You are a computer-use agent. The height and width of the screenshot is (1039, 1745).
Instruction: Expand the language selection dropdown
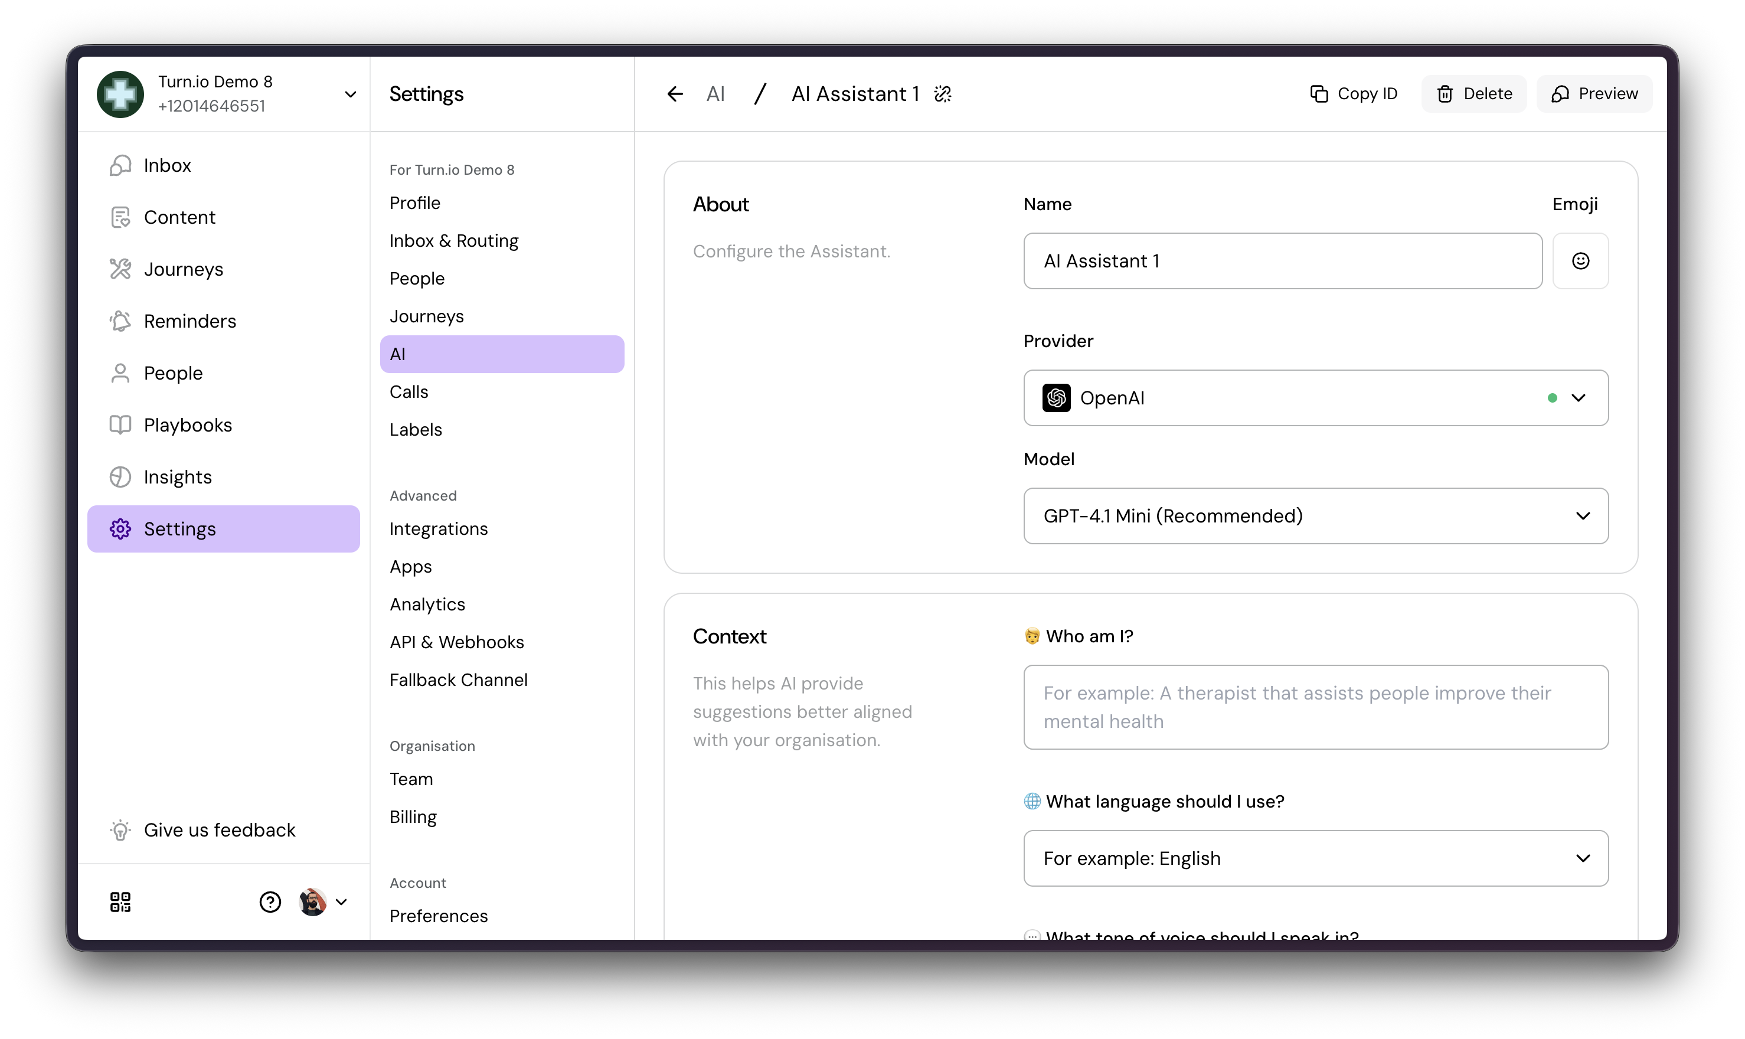[1315, 858]
